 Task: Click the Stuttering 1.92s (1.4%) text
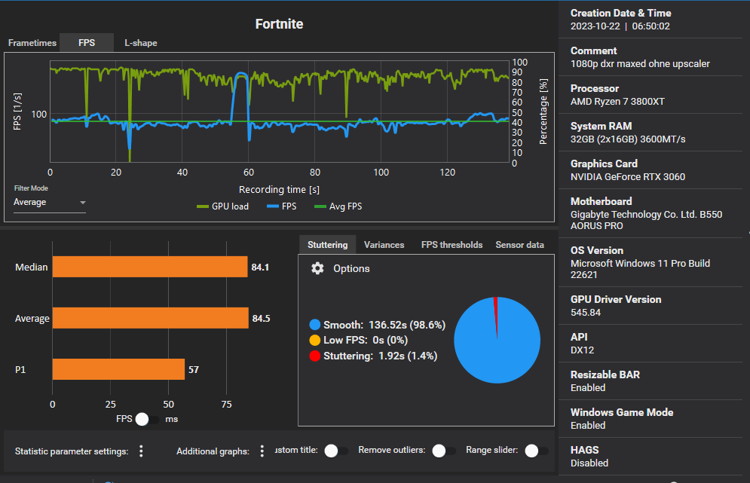pos(380,356)
